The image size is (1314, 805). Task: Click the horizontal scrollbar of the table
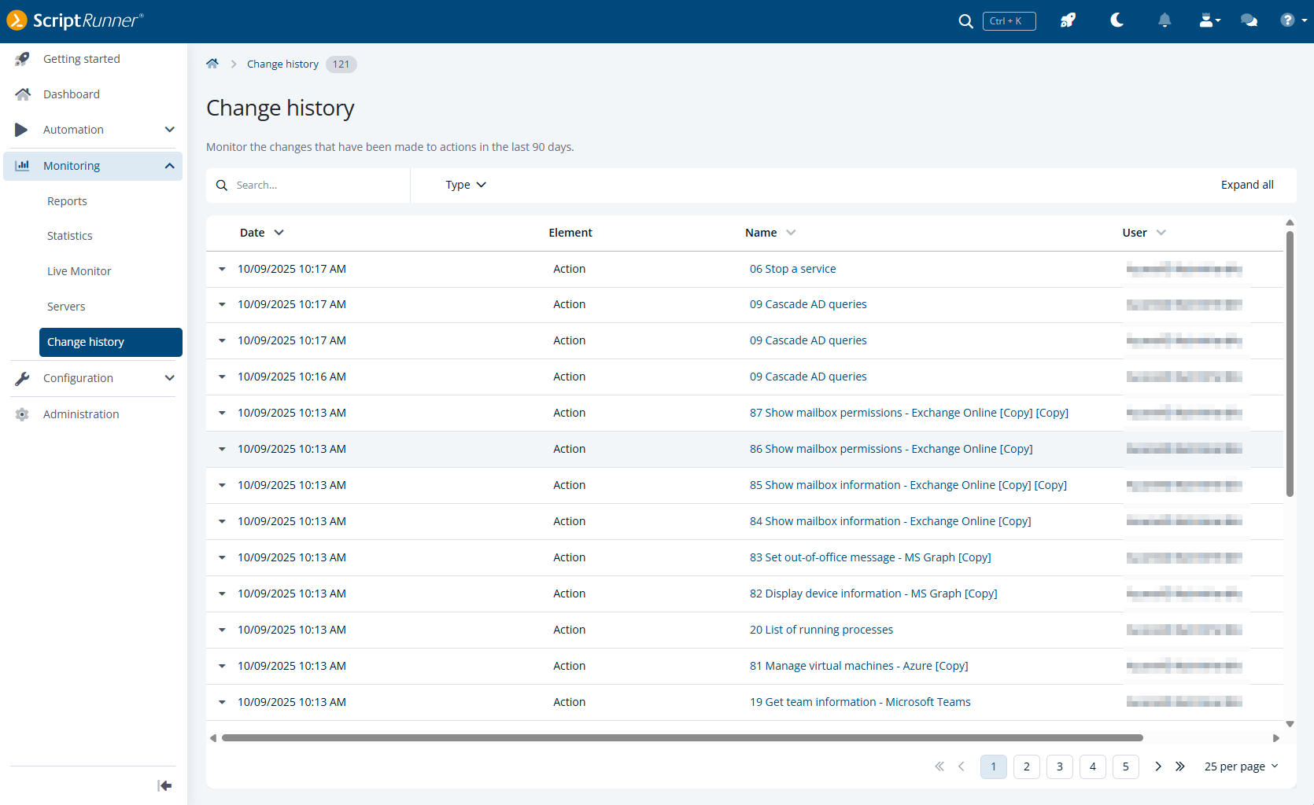pyautogui.click(x=682, y=738)
